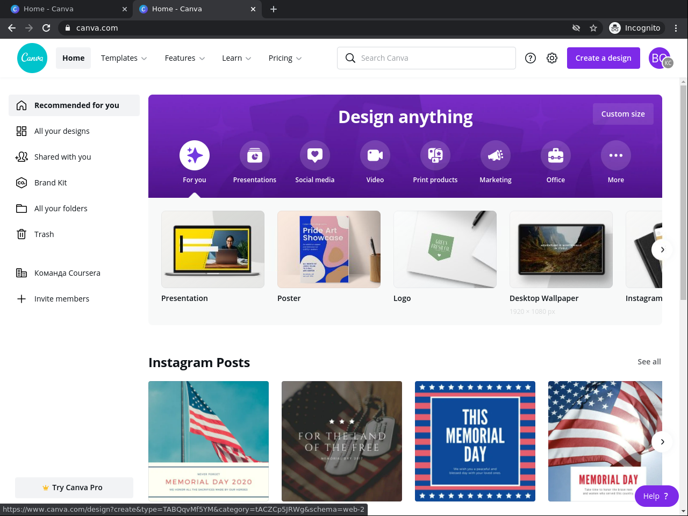Open the Presentation design thumbnail

213,249
